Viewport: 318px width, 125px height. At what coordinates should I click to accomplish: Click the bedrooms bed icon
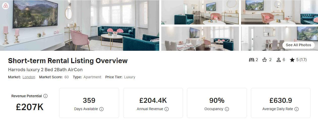coord(251,60)
